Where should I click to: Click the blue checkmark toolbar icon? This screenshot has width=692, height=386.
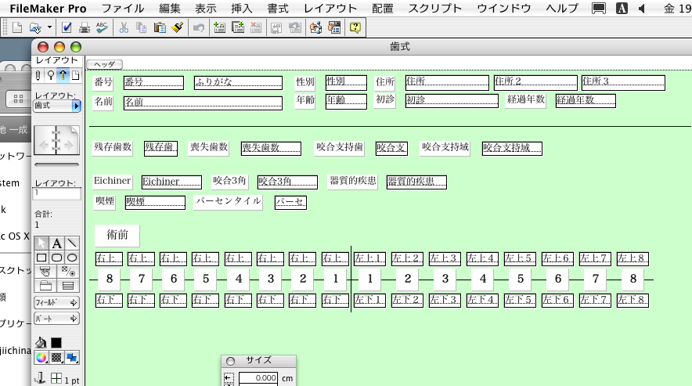(x=67, y=28)
